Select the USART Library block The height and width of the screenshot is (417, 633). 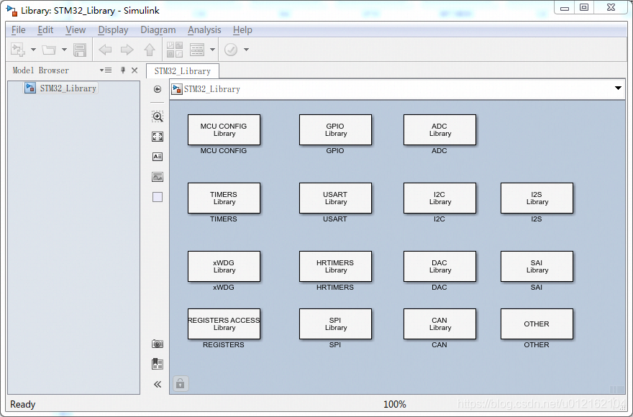(335, 198)
